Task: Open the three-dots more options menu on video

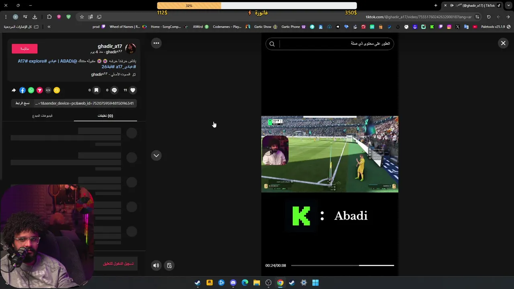Action: pos(156,43)
